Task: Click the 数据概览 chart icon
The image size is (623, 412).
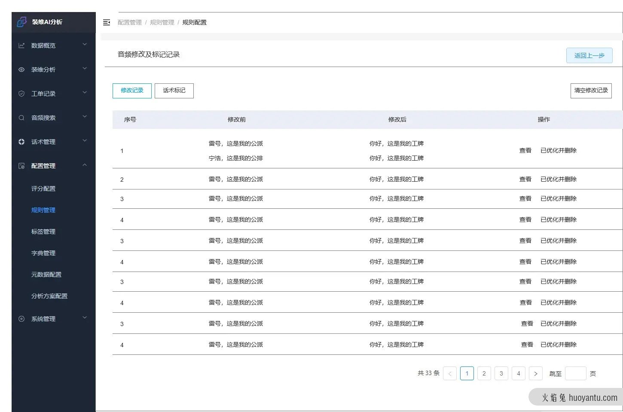Action: pos(21,46)
